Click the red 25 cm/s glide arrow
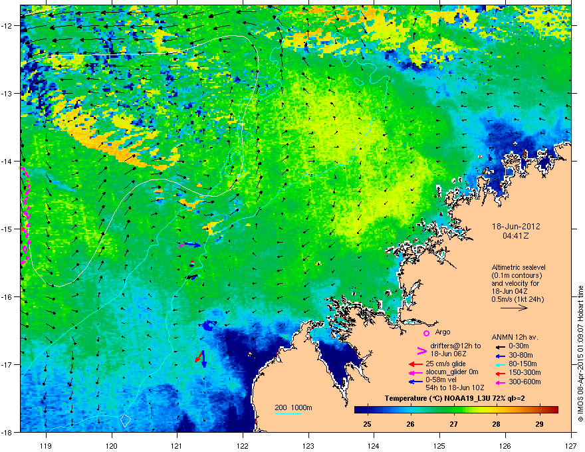The width and height of the screenshot is (585, 452). pyautogui.click(x=415, y=364)
